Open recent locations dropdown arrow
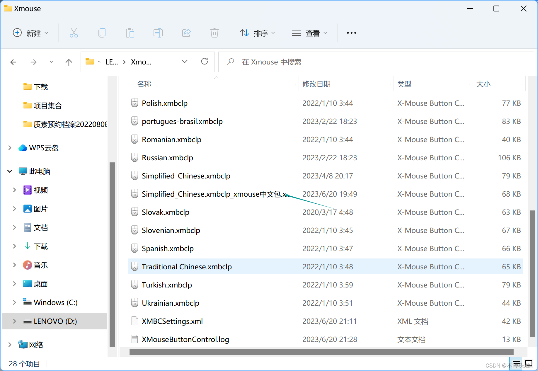The image size is (538, 371). 51,62
